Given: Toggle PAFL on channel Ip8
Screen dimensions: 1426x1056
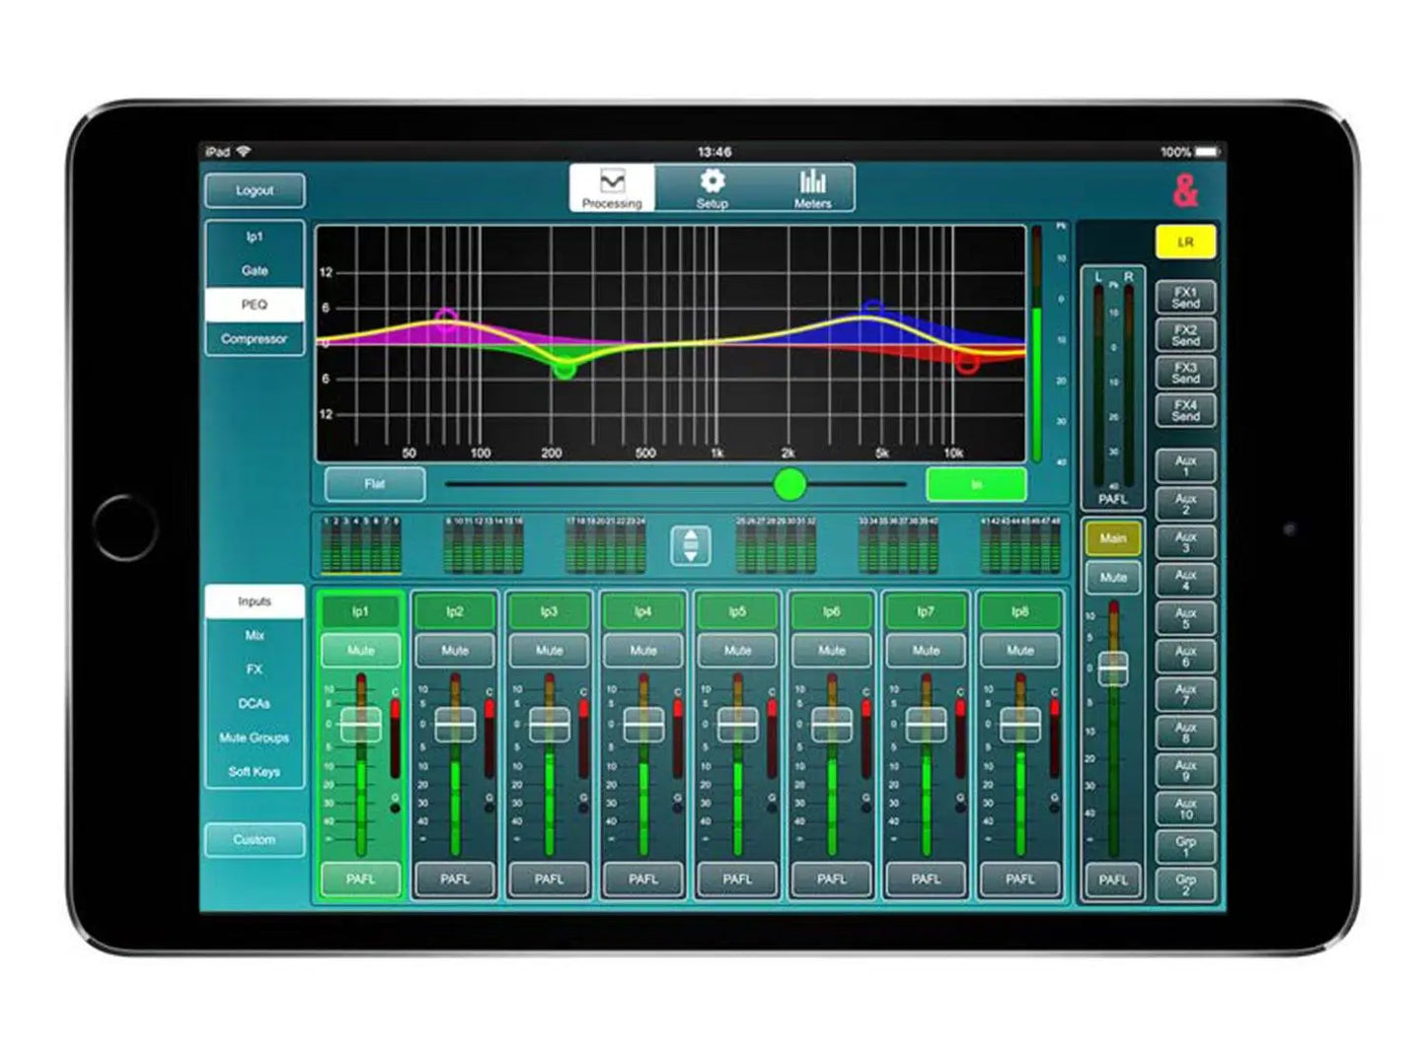Looking at the screenshot, I should 1020,879.
